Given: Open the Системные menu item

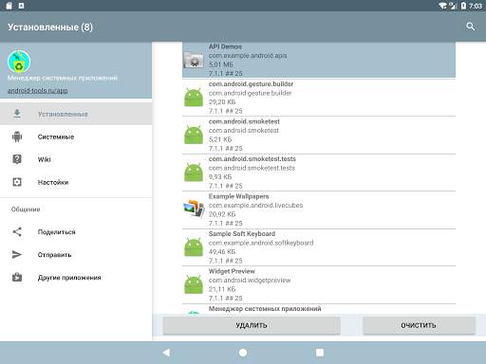Looking at the screenshot, I should point(76,136).
